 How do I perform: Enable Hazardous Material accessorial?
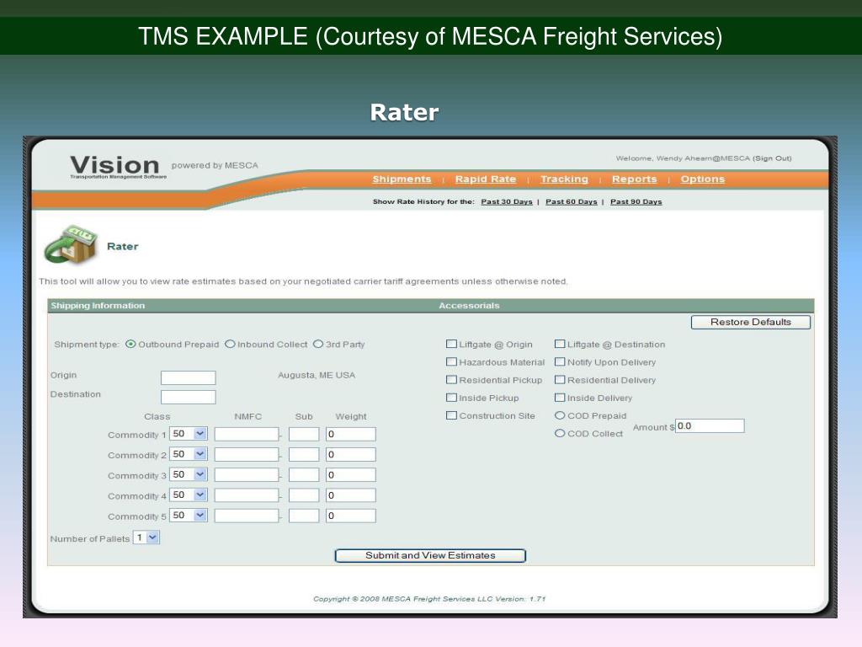pyautogui.click(x=451, y=362)
